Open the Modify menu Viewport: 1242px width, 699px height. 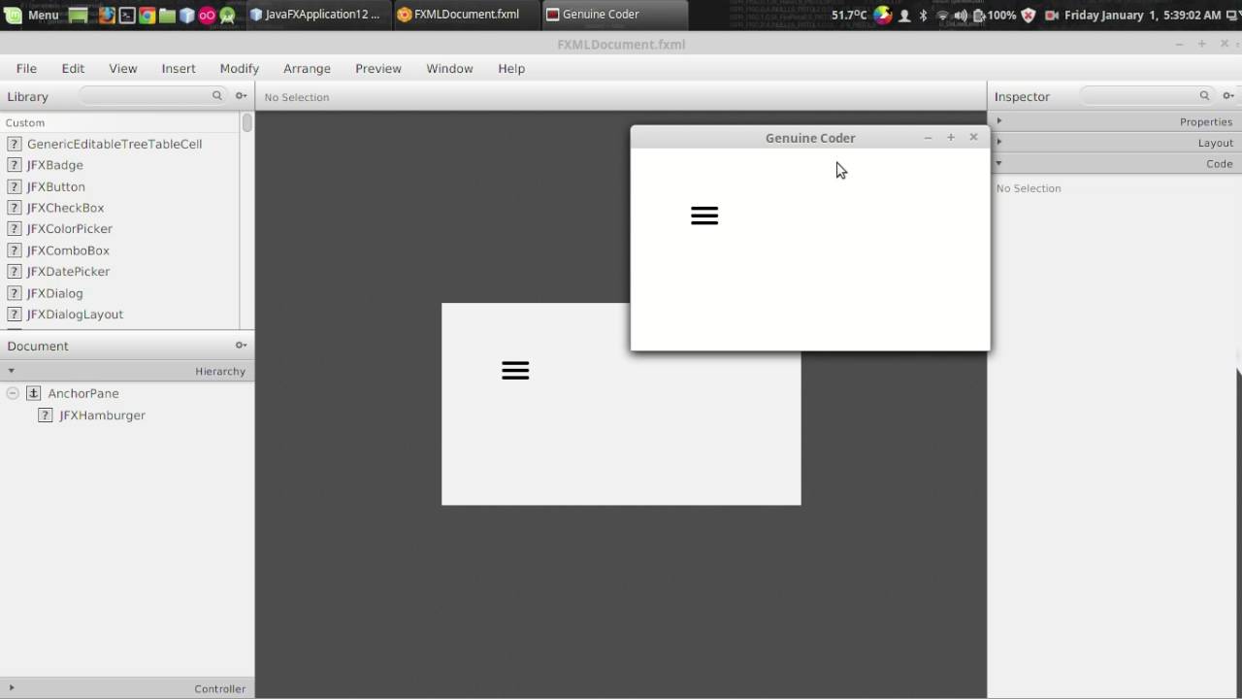click(x=239, y=68)
